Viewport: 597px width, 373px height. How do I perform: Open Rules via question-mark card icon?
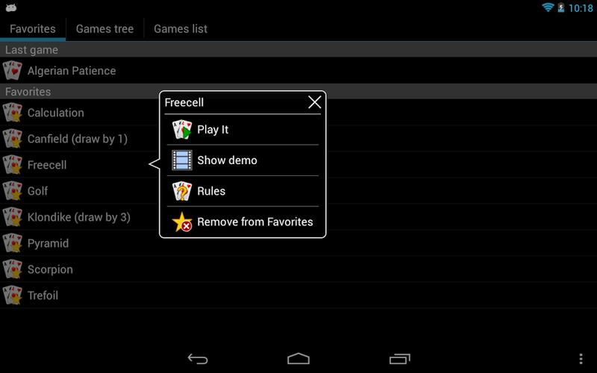tap(182, 191)
